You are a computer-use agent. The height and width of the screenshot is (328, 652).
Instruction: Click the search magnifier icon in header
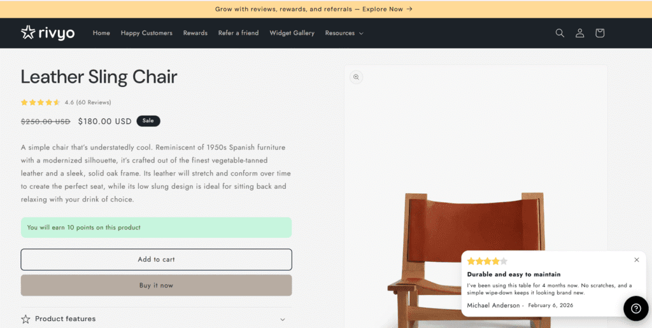tap(560, 33)
